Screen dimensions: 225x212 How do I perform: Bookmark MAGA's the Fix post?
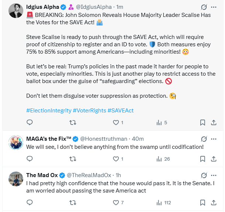coord(202,159)
